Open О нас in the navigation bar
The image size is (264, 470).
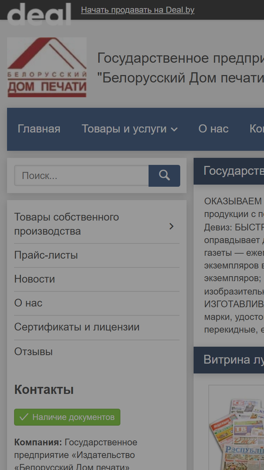click(213, 129)
